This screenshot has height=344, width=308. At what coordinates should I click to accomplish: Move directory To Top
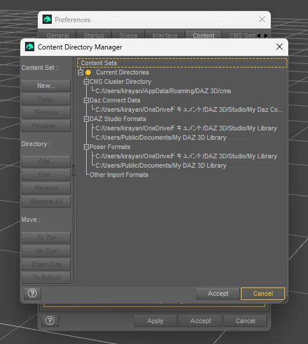(x=47, y=237)
